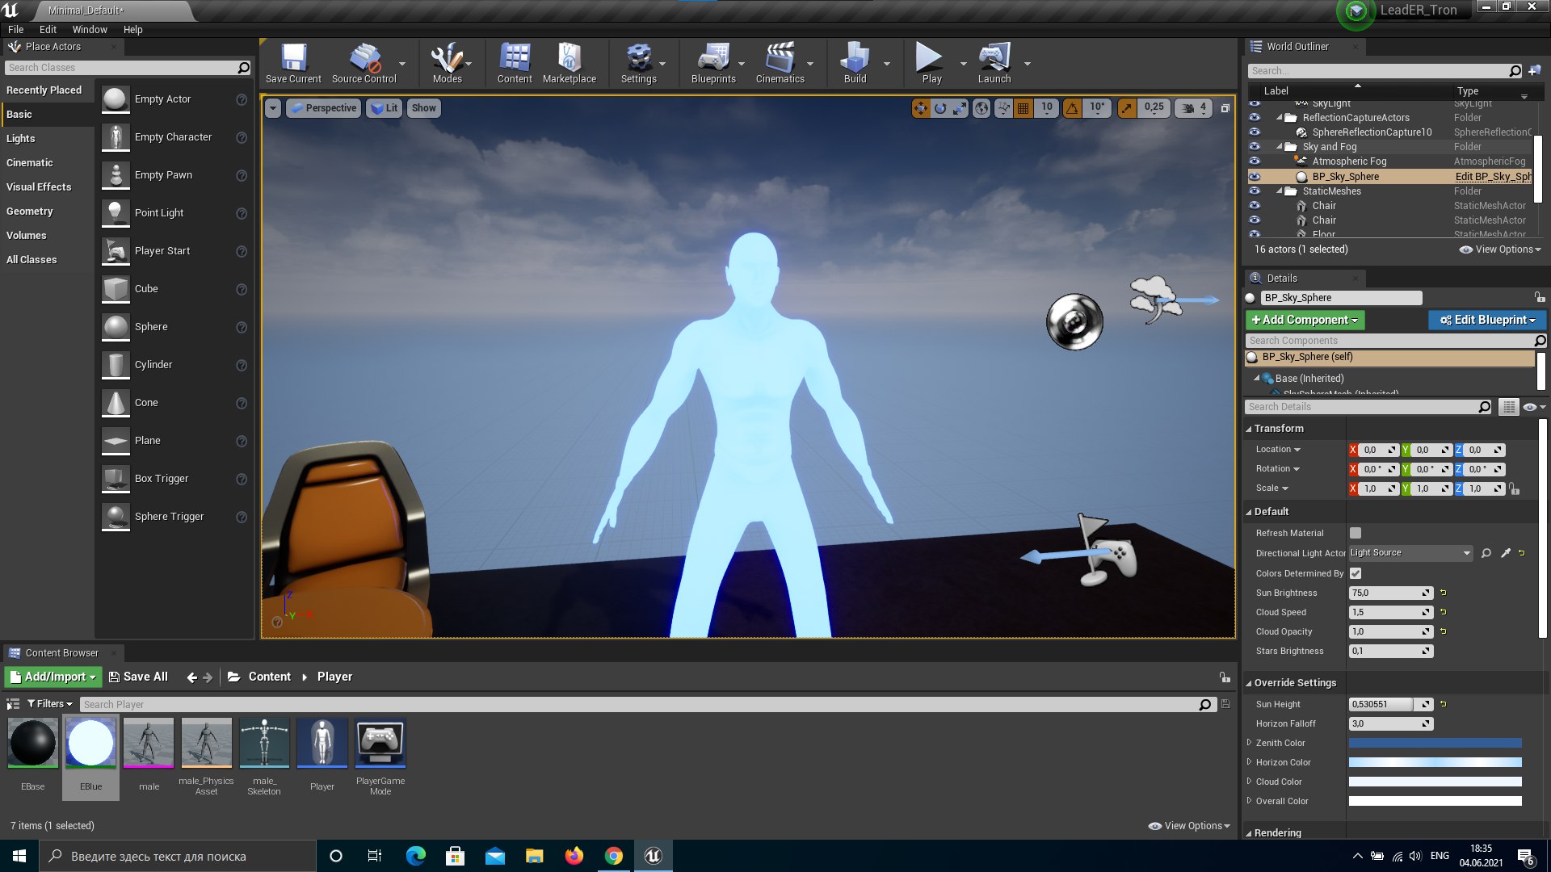This screenshot has height=872, width=1551.
Task: Click the Search Player input field
Action: (646, 705)
